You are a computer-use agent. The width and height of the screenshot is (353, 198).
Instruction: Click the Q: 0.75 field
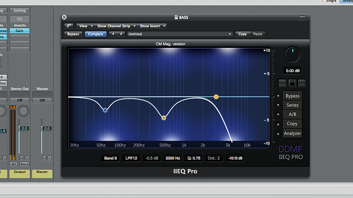click(x=194, y=158)
